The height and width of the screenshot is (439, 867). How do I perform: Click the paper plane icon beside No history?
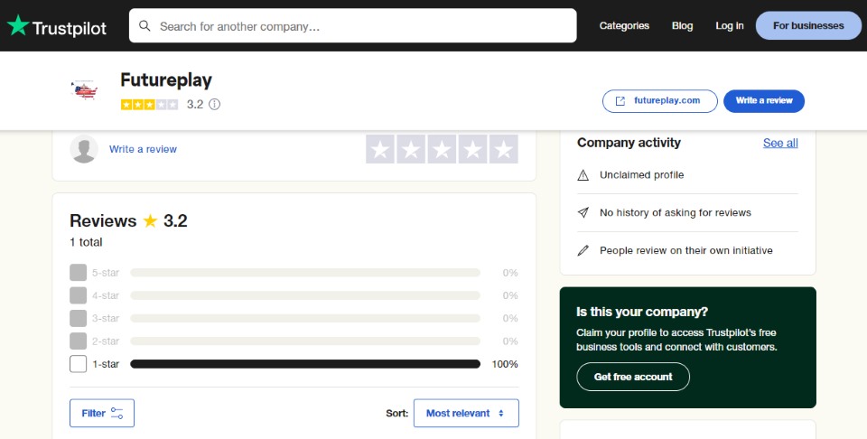[x=583, y=212]
